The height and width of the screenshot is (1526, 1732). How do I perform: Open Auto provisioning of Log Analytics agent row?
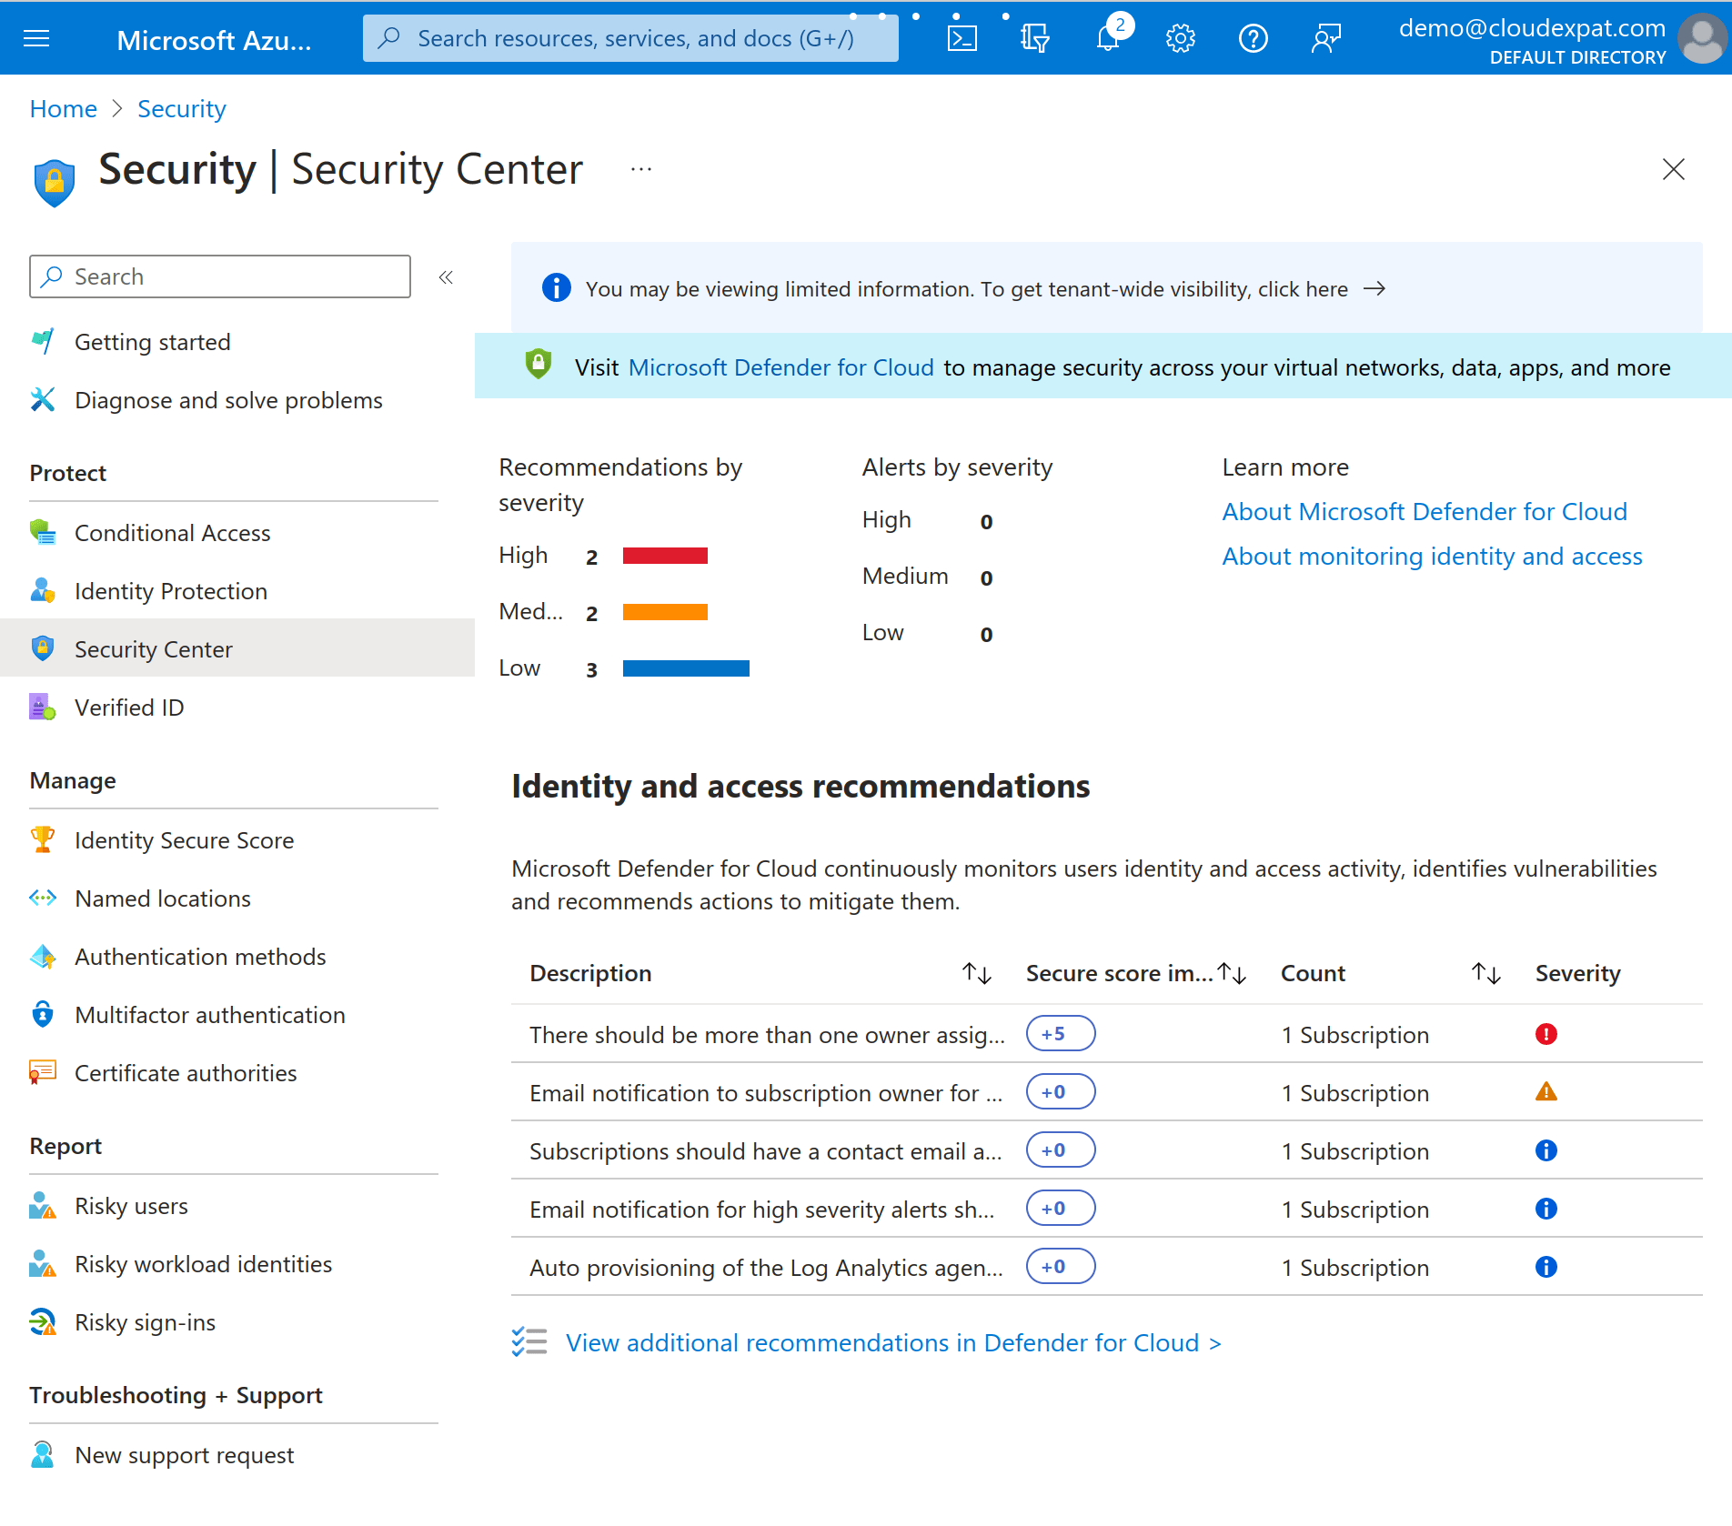1107,1267
